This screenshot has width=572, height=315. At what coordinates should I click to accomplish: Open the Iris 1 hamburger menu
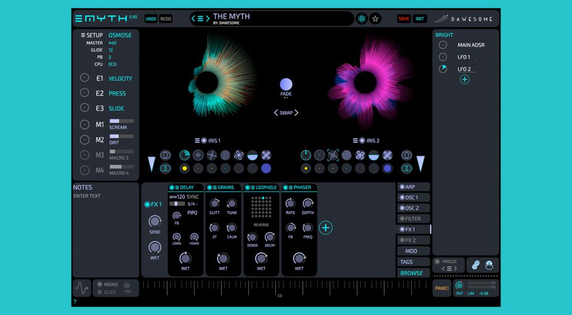pos(197,140)
